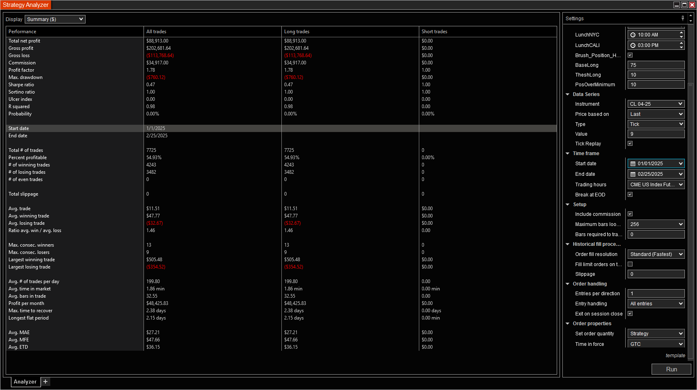
Task: Click the Long trades column header
Action: (x=351, y=32)
